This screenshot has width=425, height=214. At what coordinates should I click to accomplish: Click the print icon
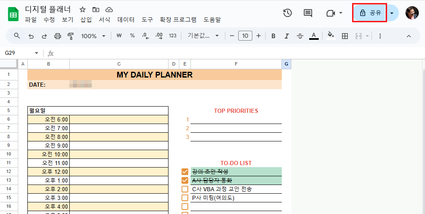(58, 36)
